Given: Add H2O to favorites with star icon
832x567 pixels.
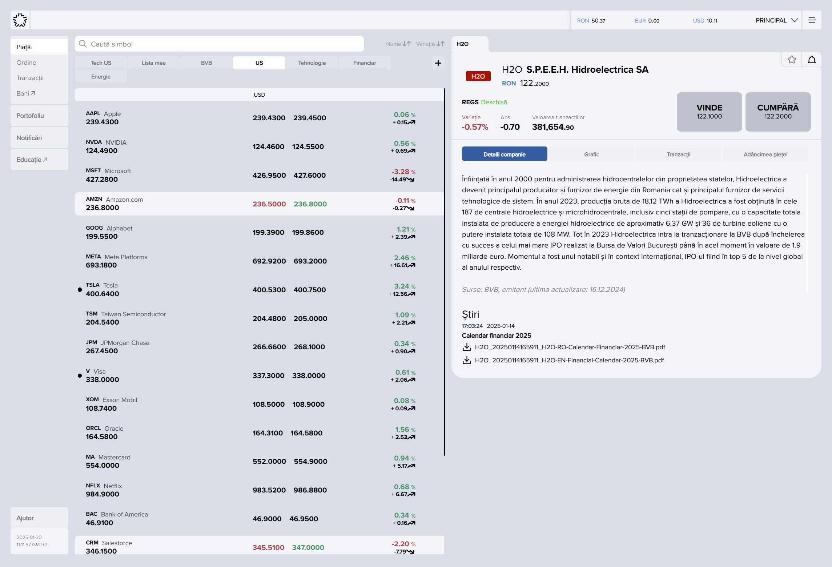Looking at the screenshot, I should [792, 60].
